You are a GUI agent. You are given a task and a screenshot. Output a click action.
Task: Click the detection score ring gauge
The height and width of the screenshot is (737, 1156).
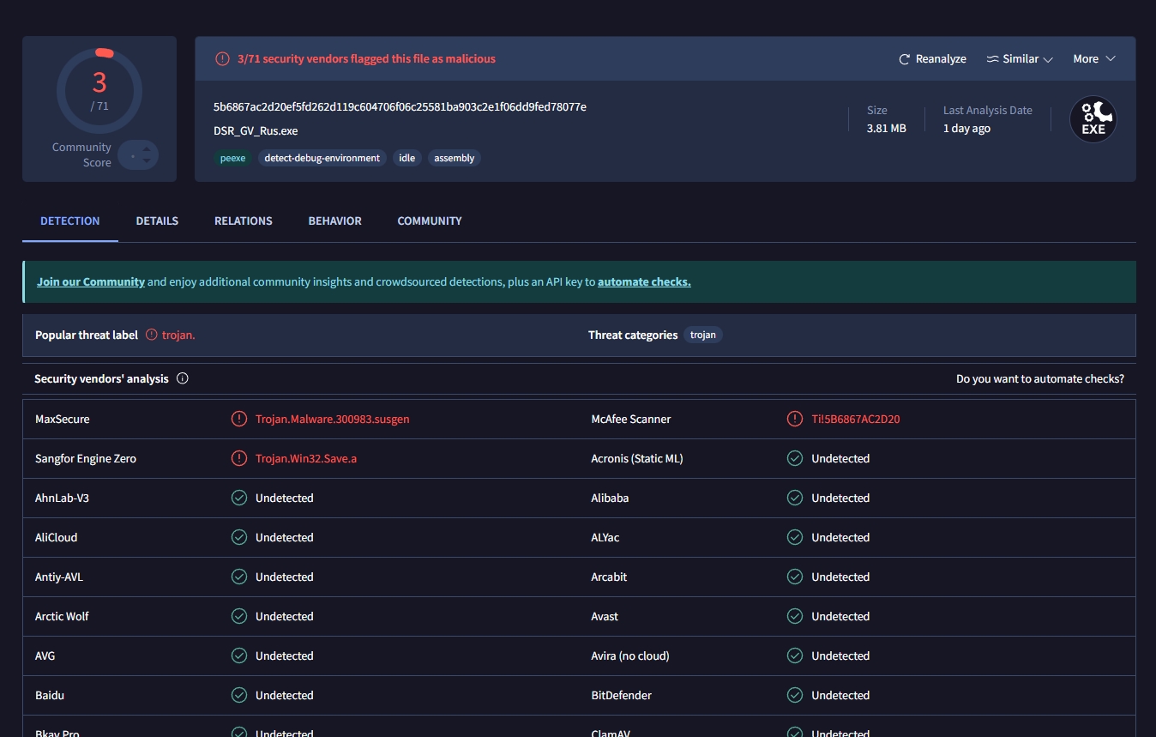tap(99, 90)
